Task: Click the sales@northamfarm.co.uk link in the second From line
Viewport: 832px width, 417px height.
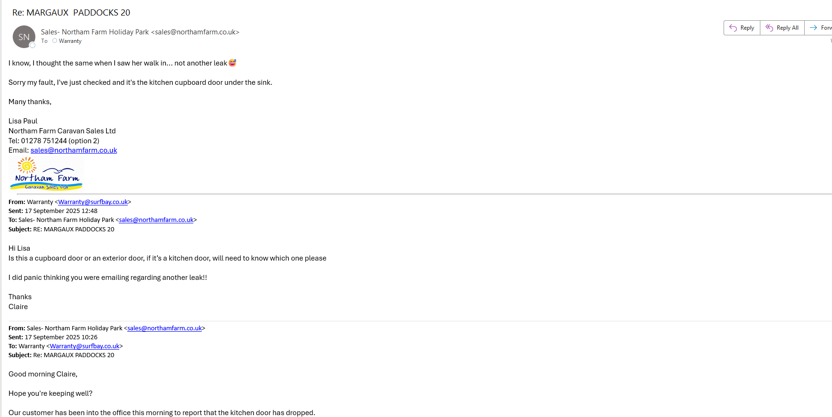Action: [x=165, y=328]
